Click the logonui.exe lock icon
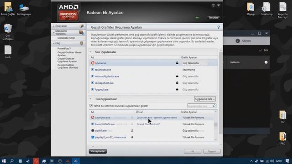 tap(177, 89)
